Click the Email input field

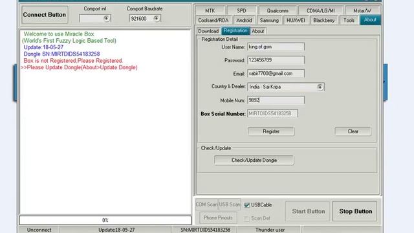(x=276, y=73)
